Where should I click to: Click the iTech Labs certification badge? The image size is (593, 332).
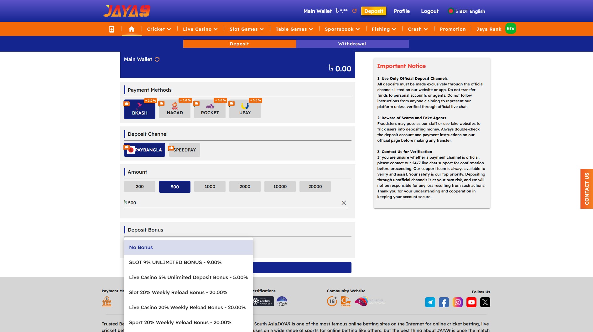point(282,301)
